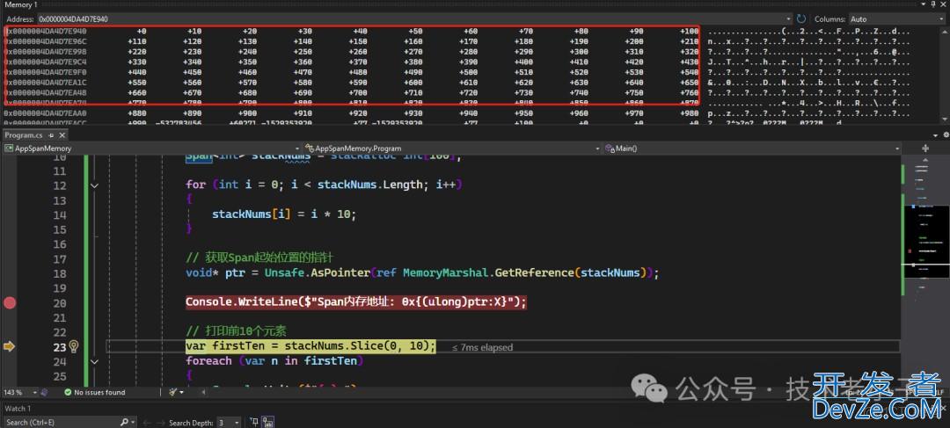Click the +100 memory cell
Screen dimensions: 950x428
(689, 31)
